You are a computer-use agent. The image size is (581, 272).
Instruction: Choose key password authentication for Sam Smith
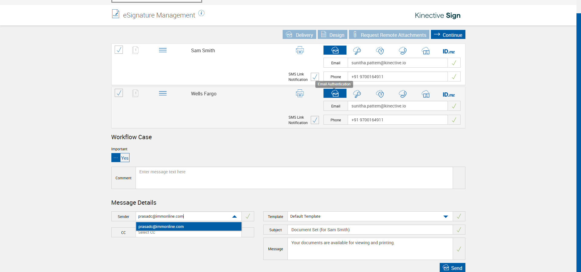[x=357, y=51]
